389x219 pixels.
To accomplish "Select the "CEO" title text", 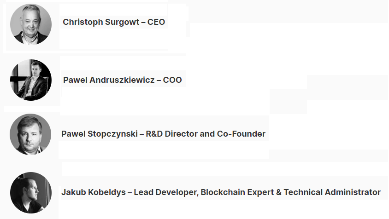I will (156, 22).
